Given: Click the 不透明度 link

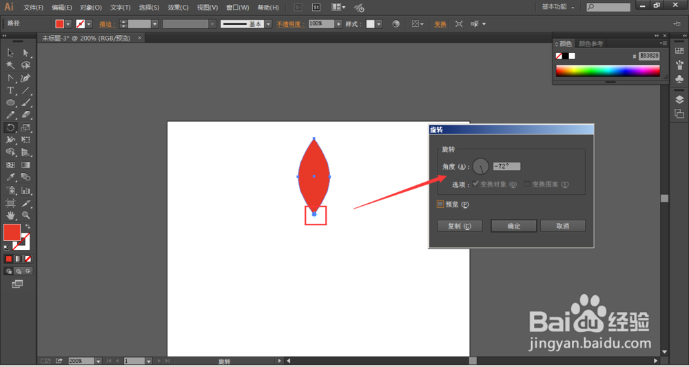Looking at the screenshot, I should click(x=291, y=24).
